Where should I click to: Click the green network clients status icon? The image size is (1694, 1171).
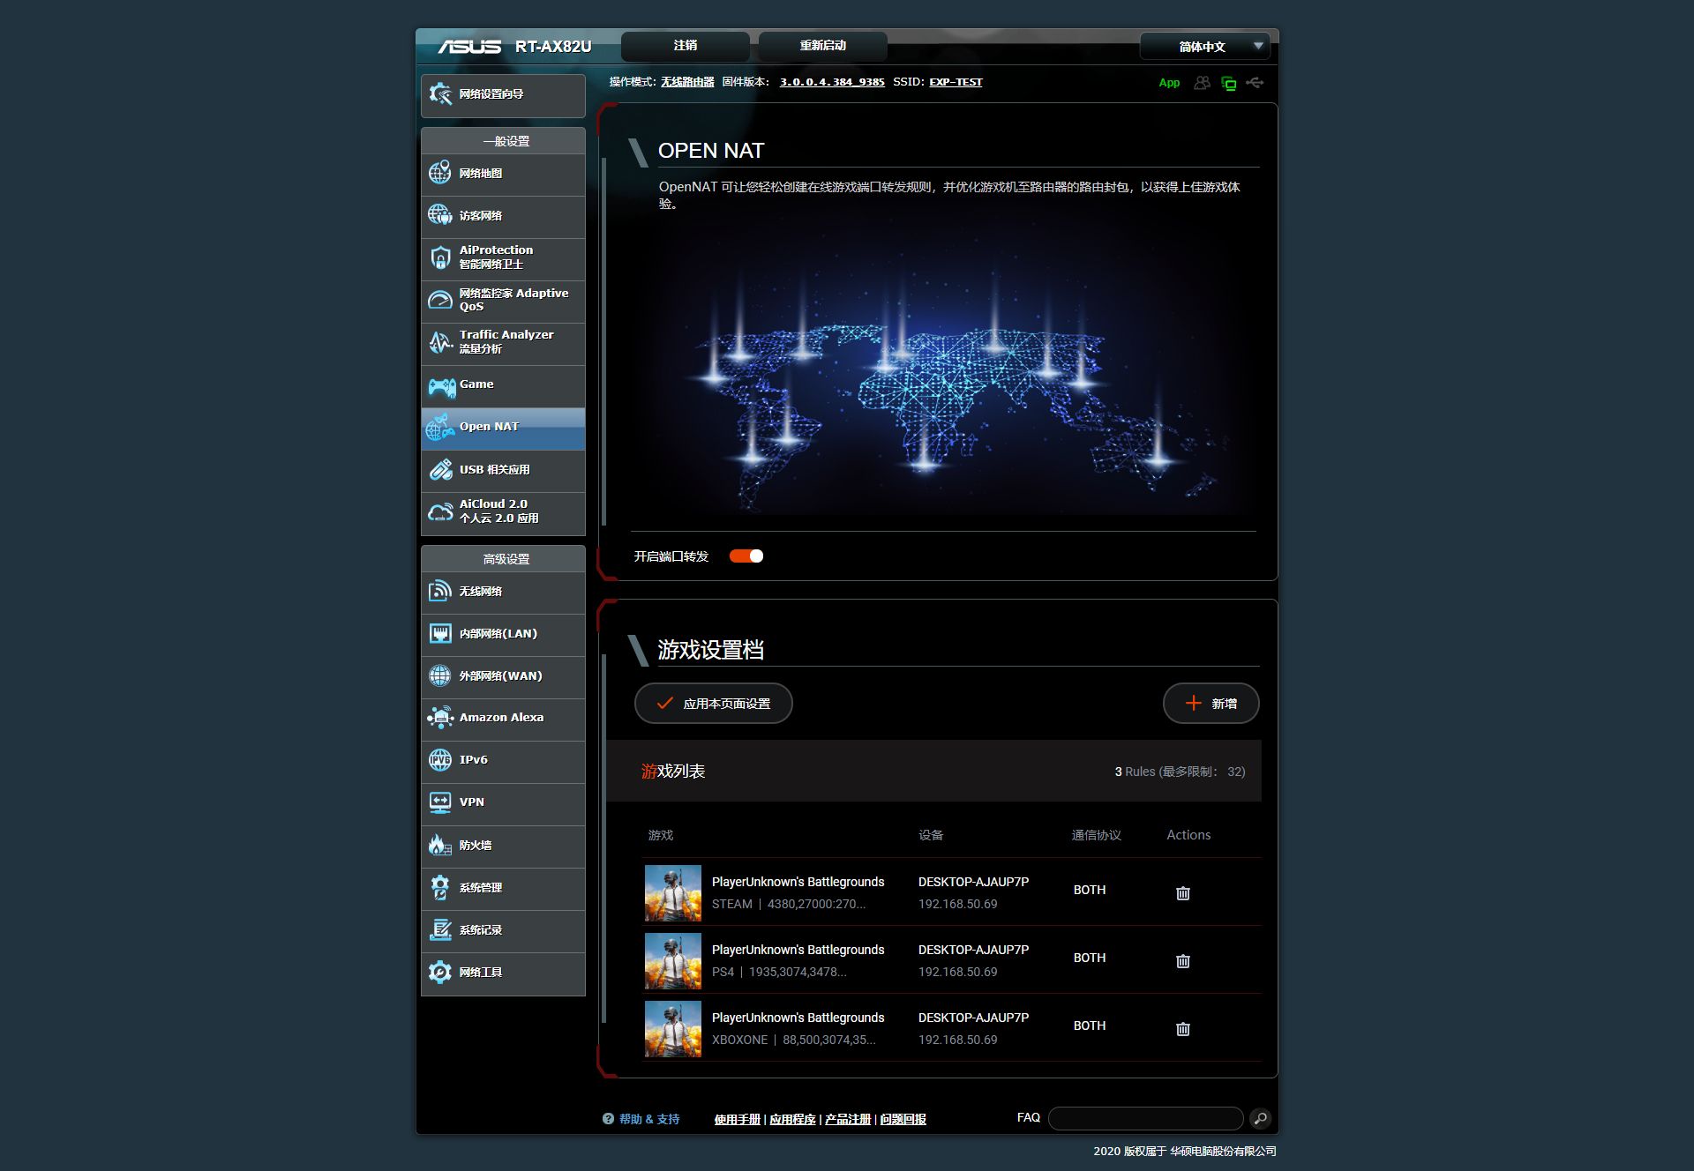coord(1228,84)
